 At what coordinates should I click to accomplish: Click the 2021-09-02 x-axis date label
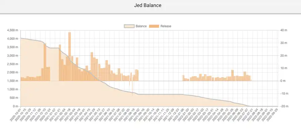click(x=133, y=114)
